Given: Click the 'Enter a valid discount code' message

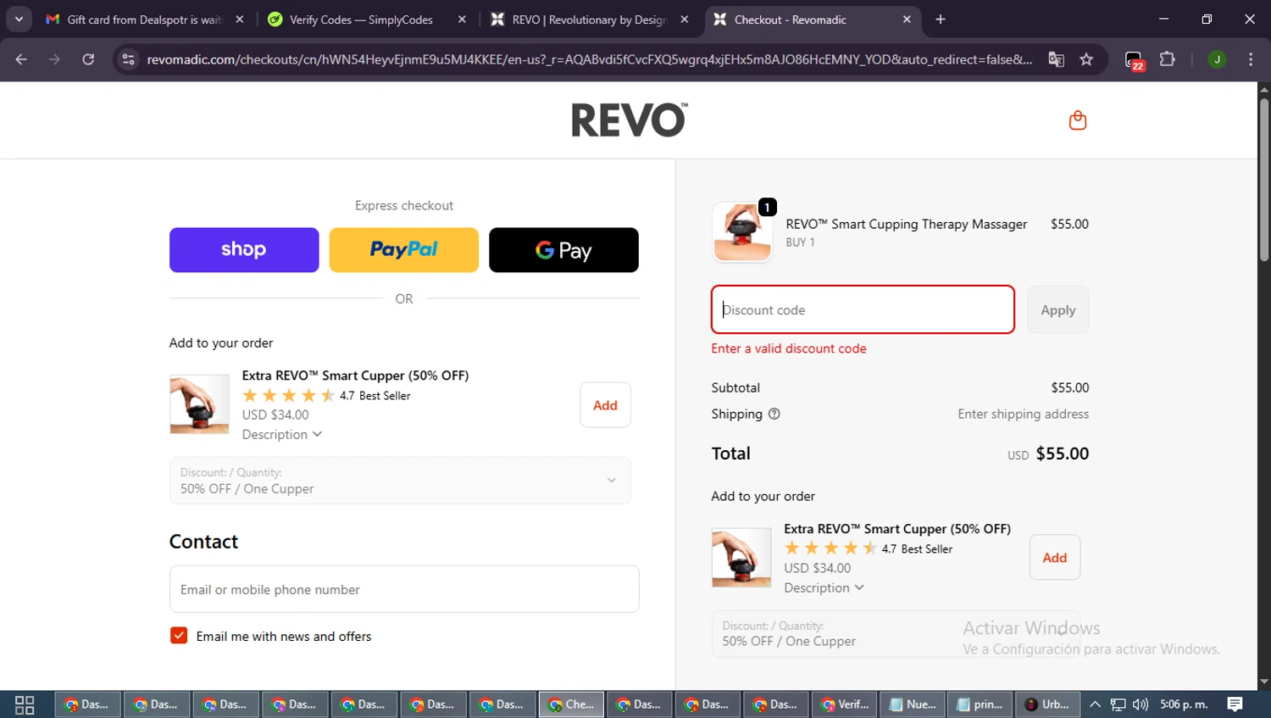Looking at the screenshot, I should click(789, 348).
